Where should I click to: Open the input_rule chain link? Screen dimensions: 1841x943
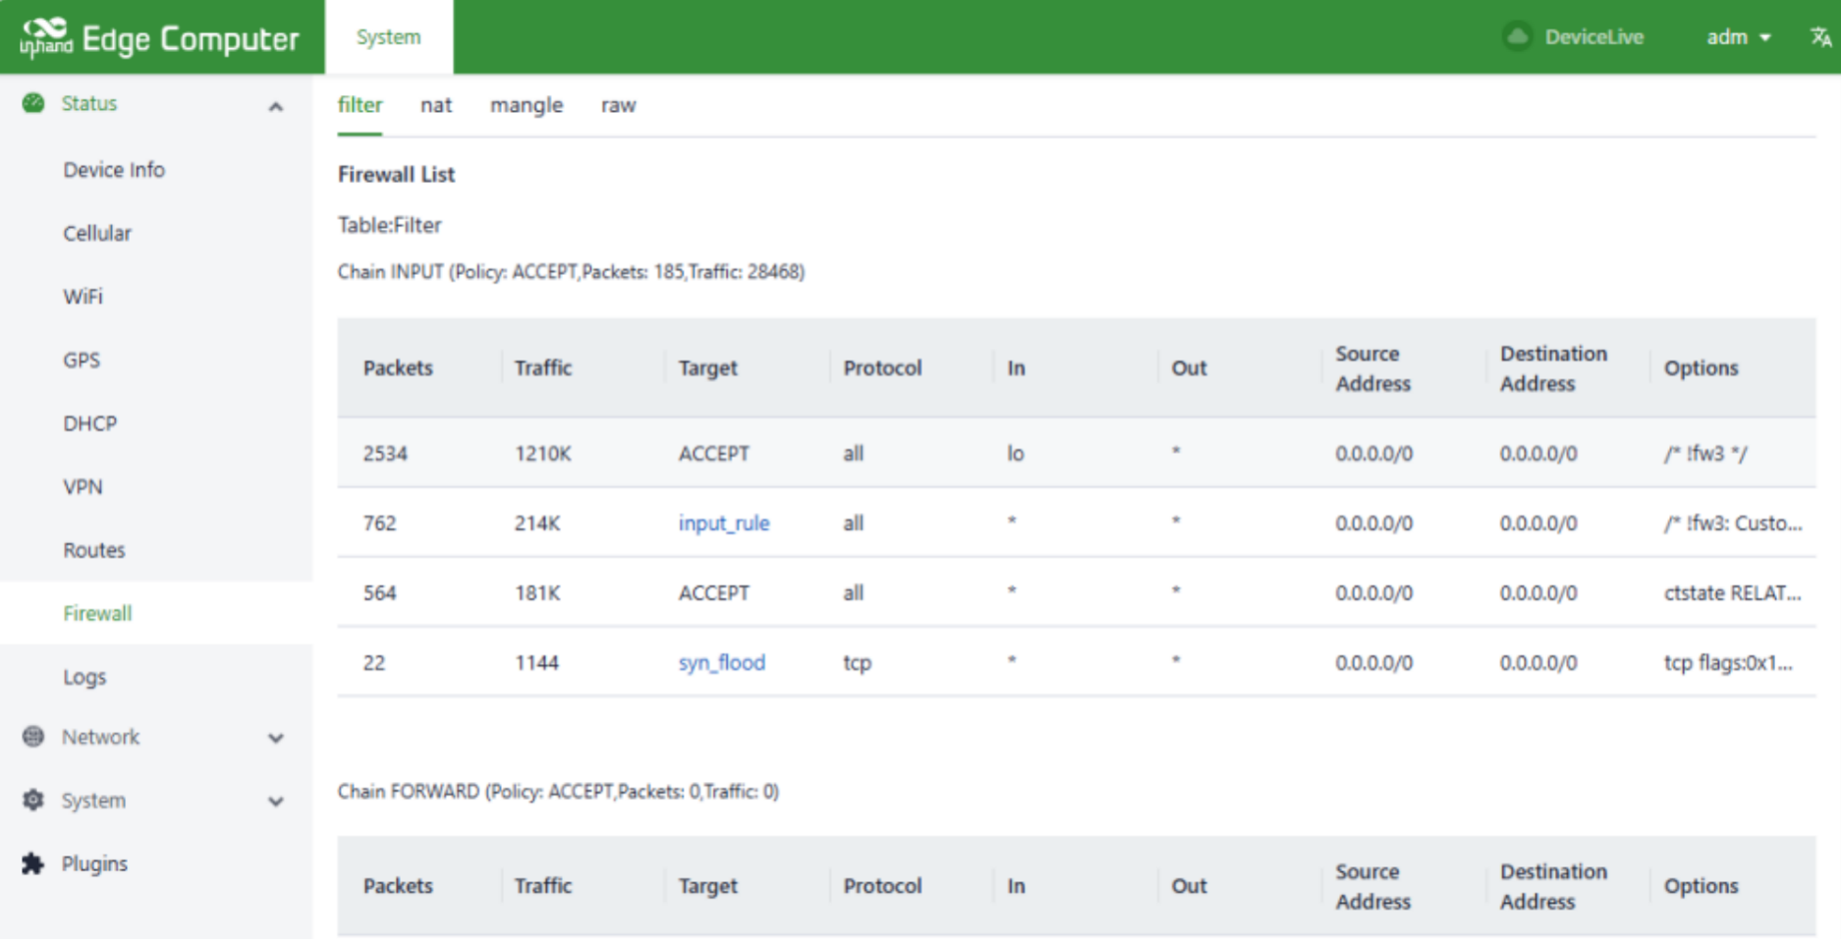coord(723,524)
